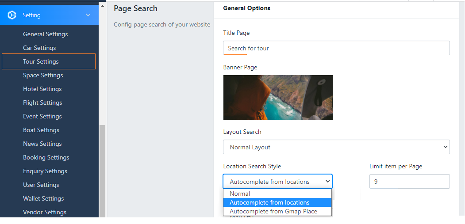
Task: Click the Banner Page image thumbnail
Action: point(278,97)
